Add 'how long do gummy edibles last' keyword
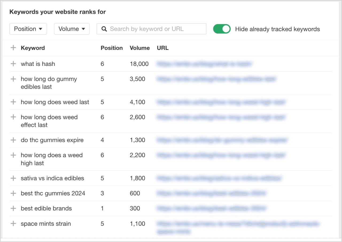342x242 pixels. tap(13, 79)
